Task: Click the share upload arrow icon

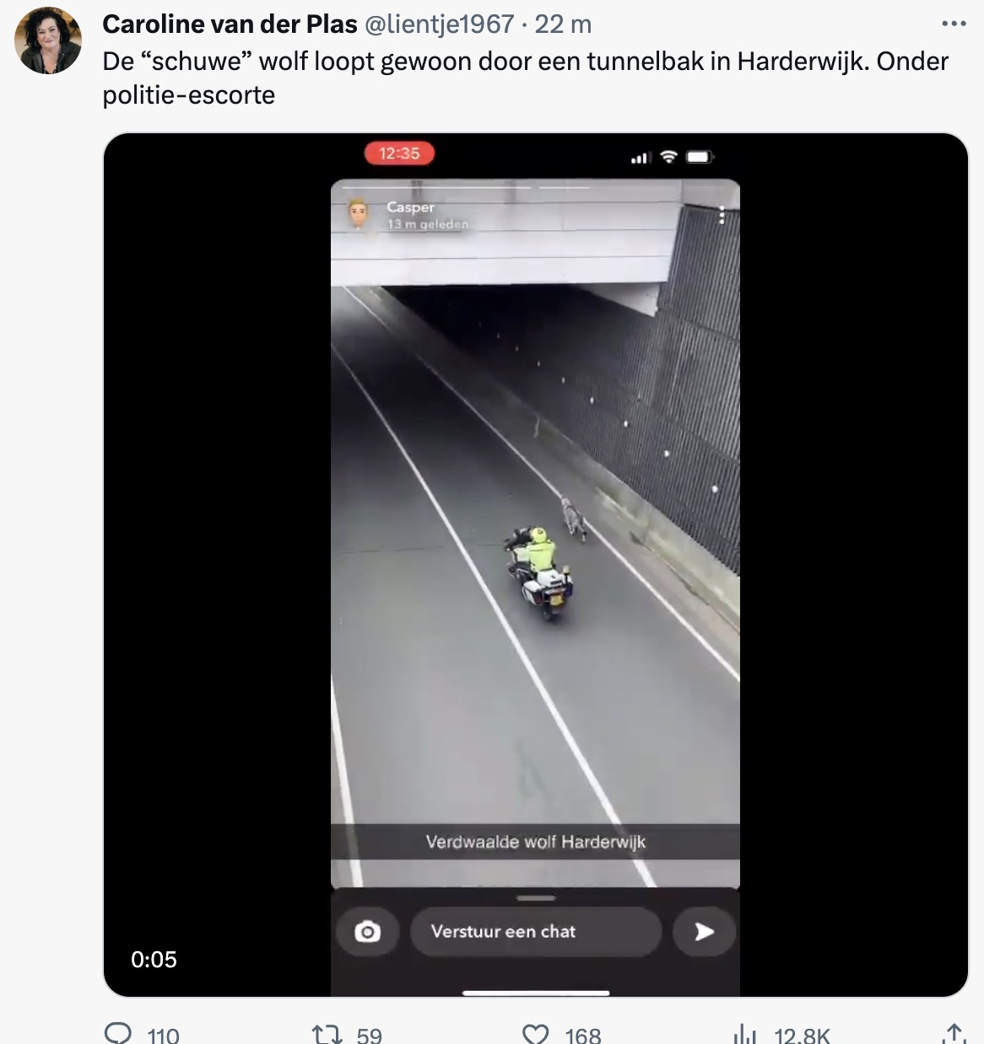Action: pyautogui.click(x=954, y=1034)
